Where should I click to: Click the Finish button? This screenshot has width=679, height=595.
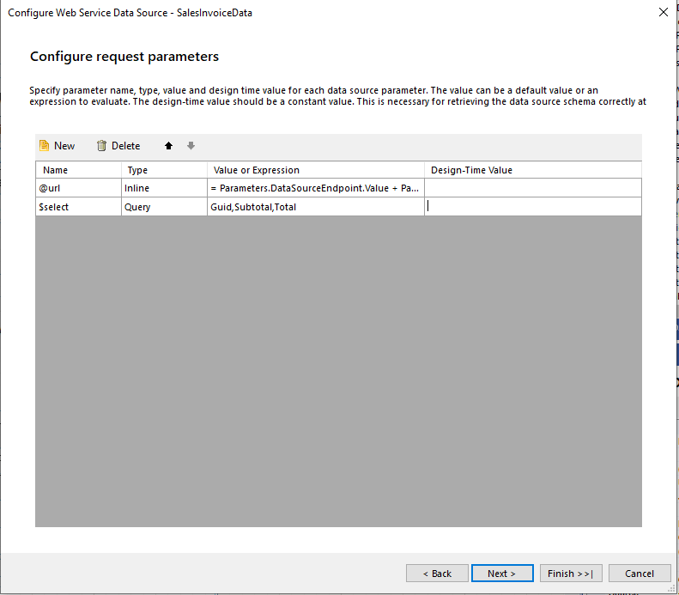[571, 574]
